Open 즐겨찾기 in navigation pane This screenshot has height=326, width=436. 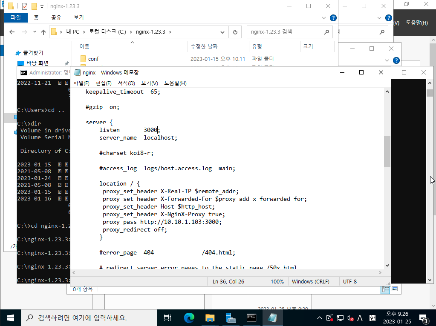click(x=33, y=53)
